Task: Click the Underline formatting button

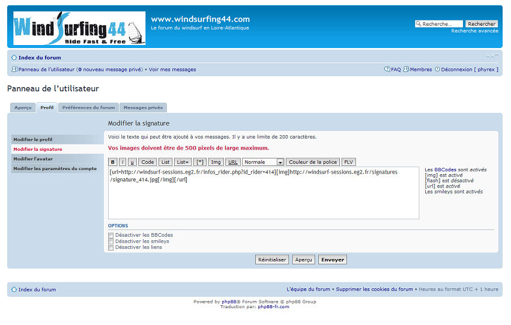Action: click(132, 162)
